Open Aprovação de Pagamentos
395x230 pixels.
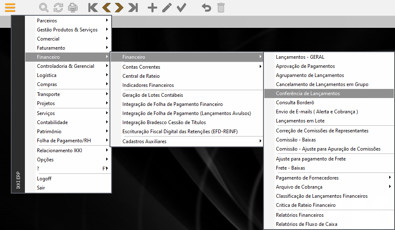pos(329,66)
